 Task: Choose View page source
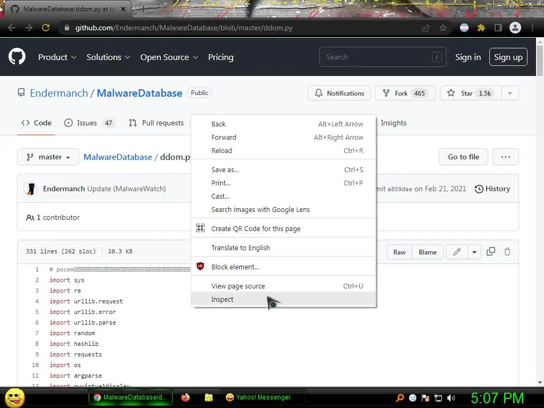[284, 286]
